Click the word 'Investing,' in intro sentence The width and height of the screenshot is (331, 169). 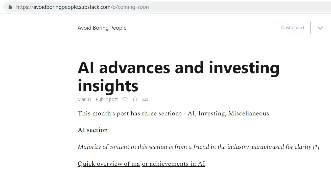tap(212, 114)
